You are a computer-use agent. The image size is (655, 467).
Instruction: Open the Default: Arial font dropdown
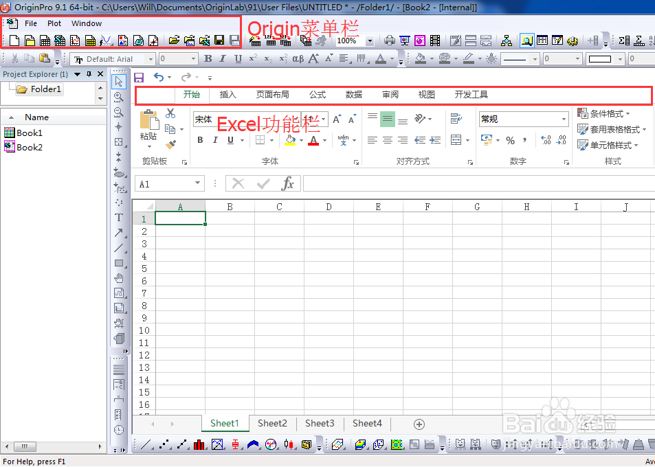pyautogui.click(x=151, y=59)
